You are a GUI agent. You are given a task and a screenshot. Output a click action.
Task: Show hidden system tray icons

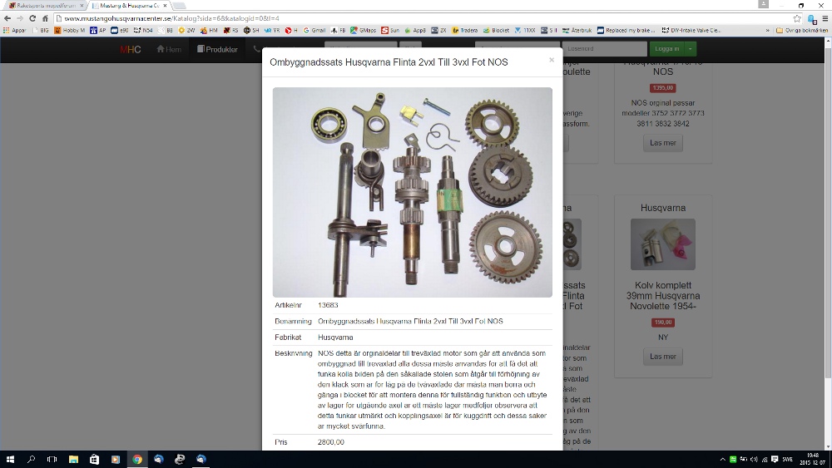click(x=722, y=460)
